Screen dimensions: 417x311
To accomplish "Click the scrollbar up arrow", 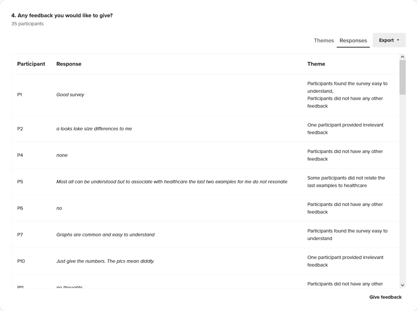I will [403, 57].
